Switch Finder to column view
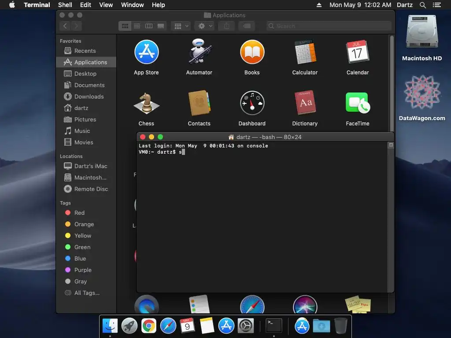The image size is (451, 338). (149, 26)
